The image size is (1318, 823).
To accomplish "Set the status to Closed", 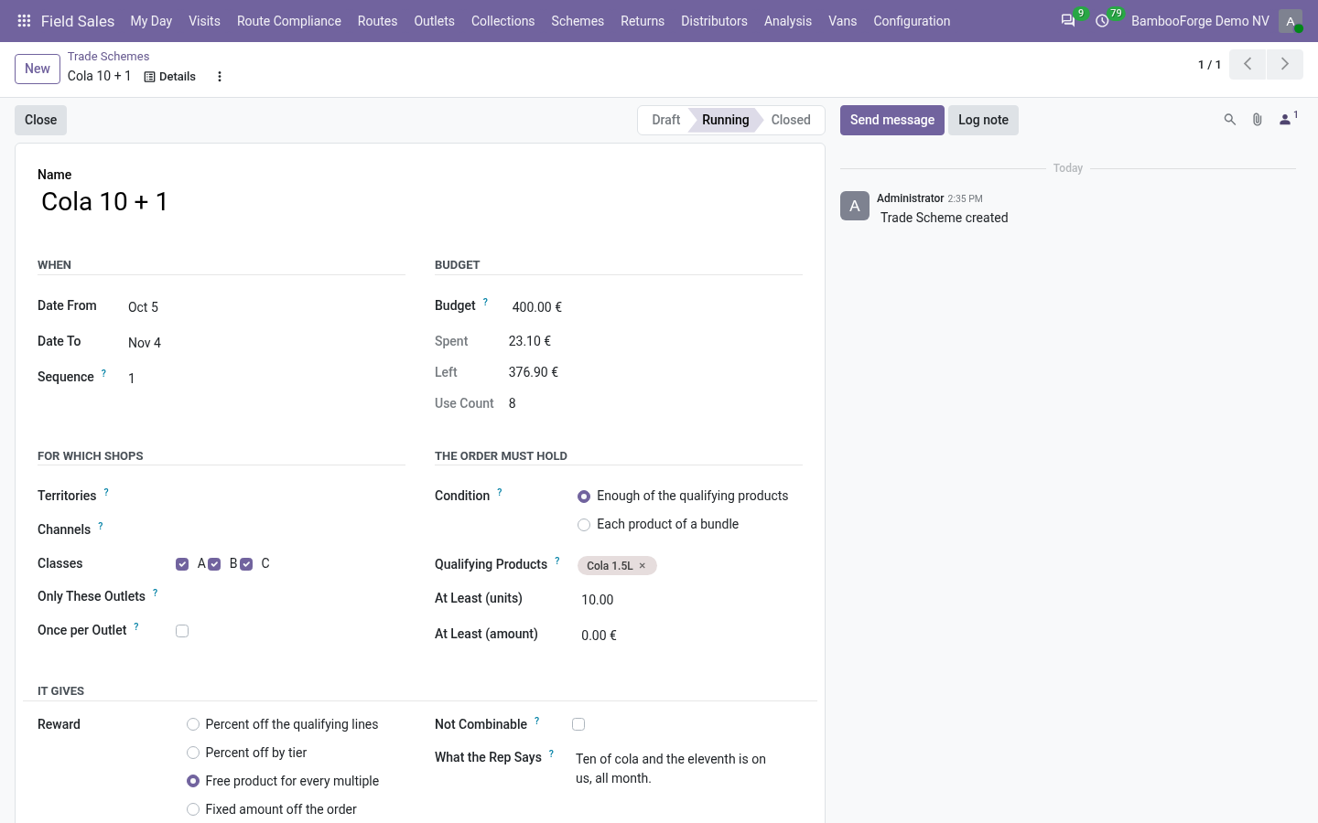I will [791, 120].
